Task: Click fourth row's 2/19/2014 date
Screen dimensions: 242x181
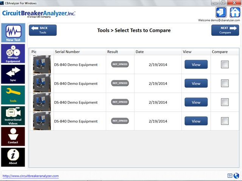Action: 158,121
